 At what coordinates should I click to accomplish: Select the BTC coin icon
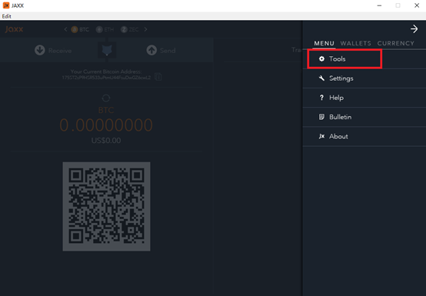[x=75, y=29]
